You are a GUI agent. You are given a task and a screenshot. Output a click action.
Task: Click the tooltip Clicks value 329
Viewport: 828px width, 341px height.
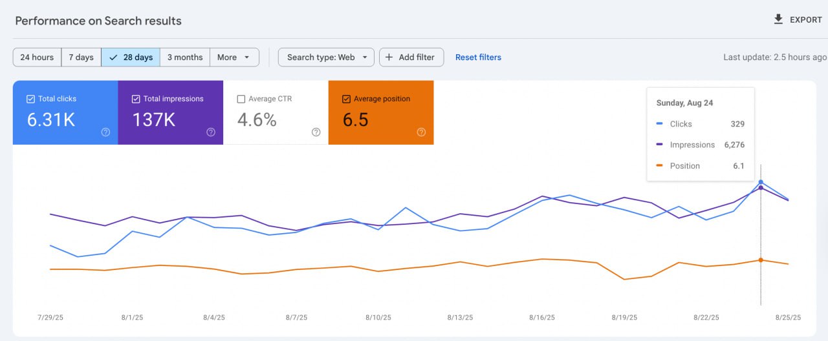[737, 124]
